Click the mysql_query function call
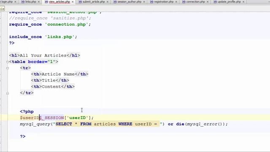 (x=35, y=124)
